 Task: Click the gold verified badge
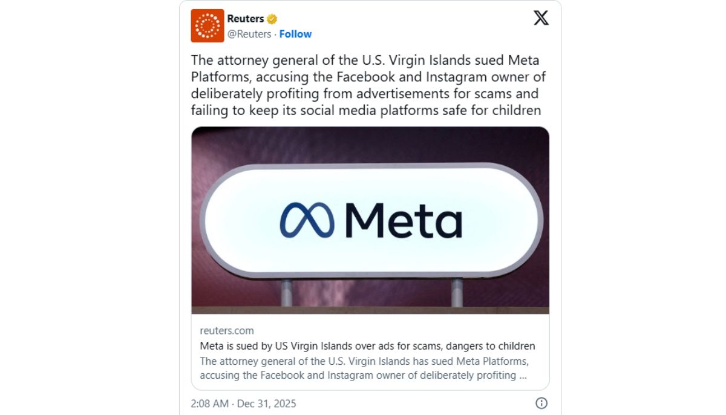[272, 19]
